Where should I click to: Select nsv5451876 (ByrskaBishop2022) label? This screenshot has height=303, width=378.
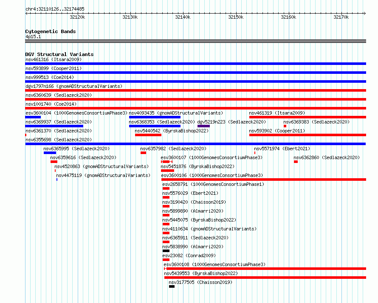197,166
